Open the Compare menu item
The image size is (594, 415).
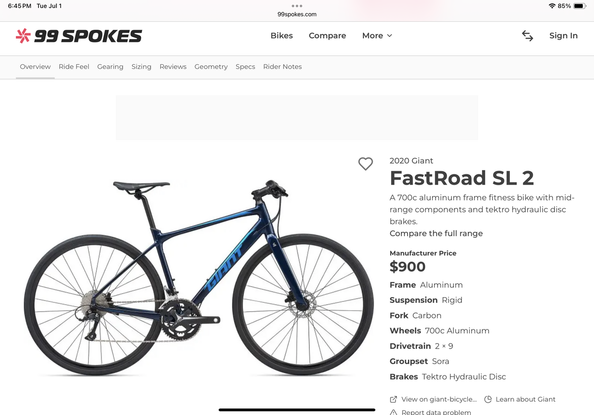(327, 35)
